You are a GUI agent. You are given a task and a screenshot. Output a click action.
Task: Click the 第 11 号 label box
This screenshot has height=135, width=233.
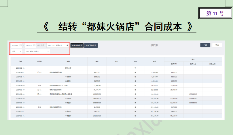pyautogui.click(x=215, y=13)
